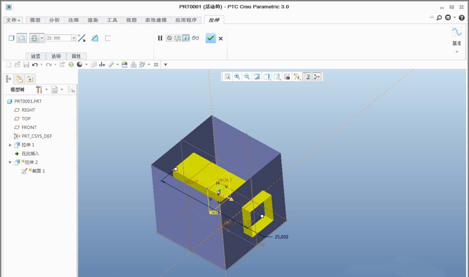Switch to the 柔性建模 ribbon tab
Viewport: 469px width, 277px height.
(156, 20)
